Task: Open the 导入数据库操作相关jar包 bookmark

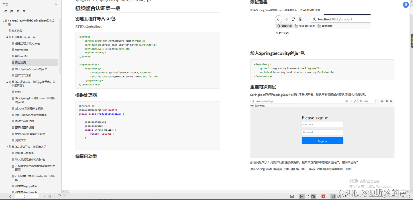Action: [x=30, y=160]
